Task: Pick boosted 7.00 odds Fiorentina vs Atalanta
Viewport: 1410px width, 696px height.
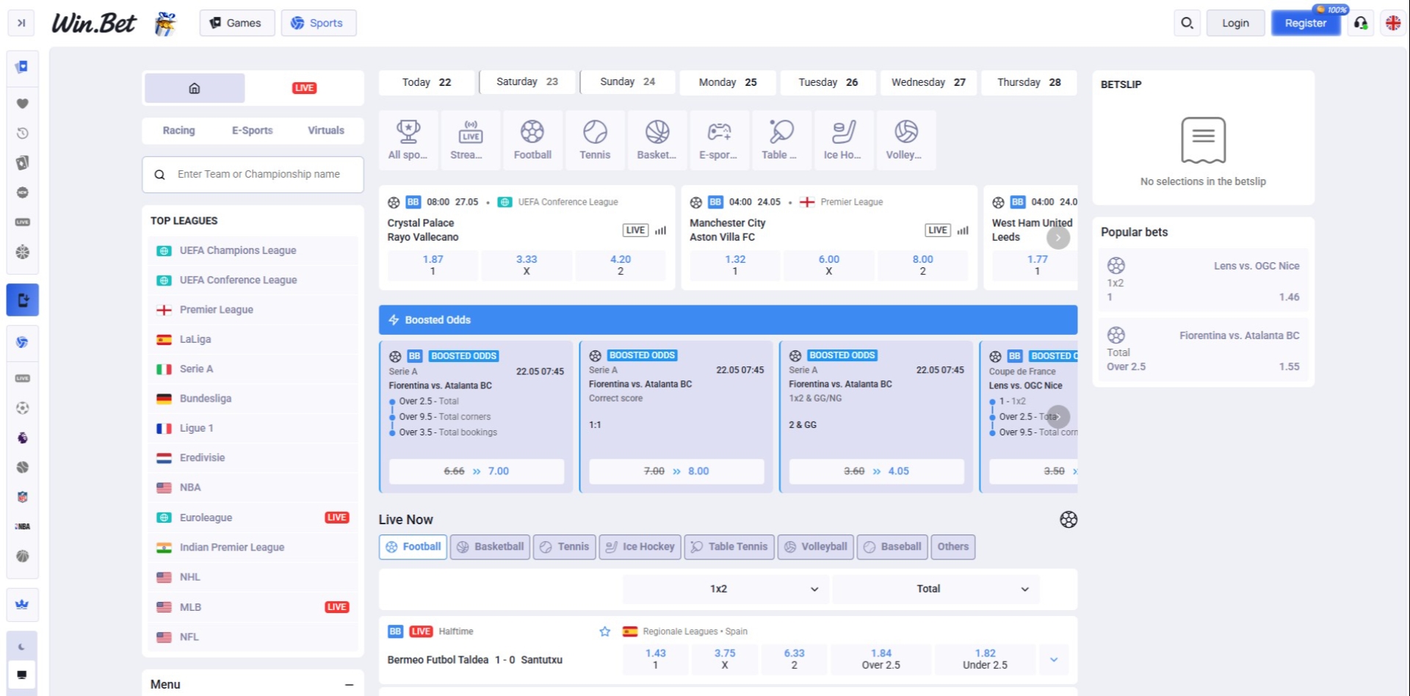Action: (x=477, y=471)
